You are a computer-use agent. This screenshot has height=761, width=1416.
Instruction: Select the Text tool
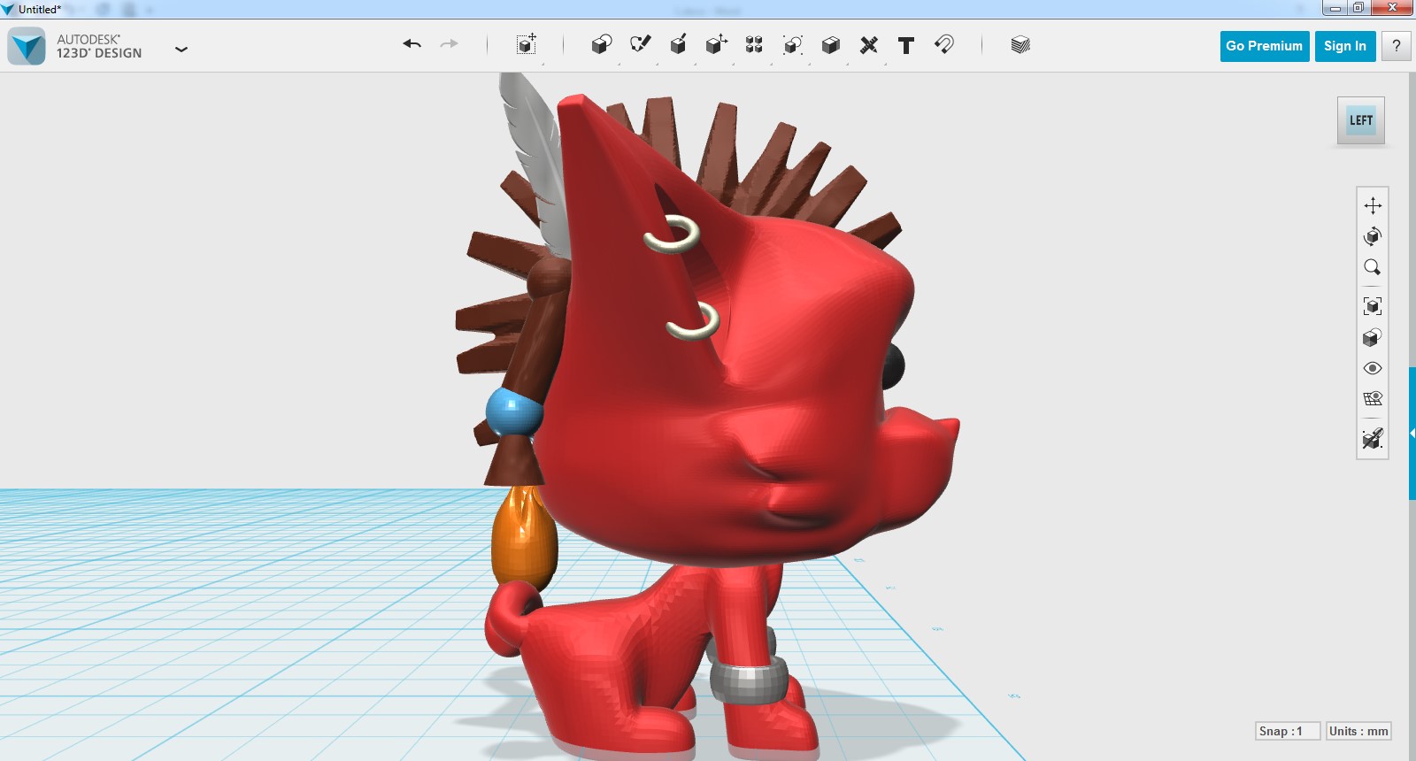[x=906, y=45]
